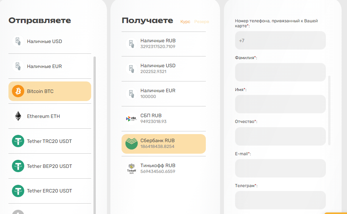Choose Наличные RUB as receive currency

coord(158,43)
